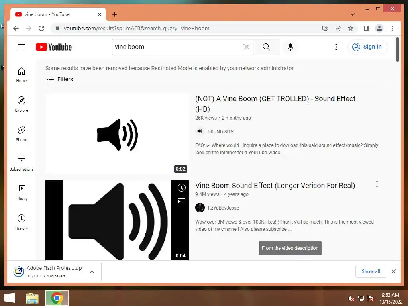Open Explore in sidebar
The image size is (408, 306).
click(x=22, y=104)
